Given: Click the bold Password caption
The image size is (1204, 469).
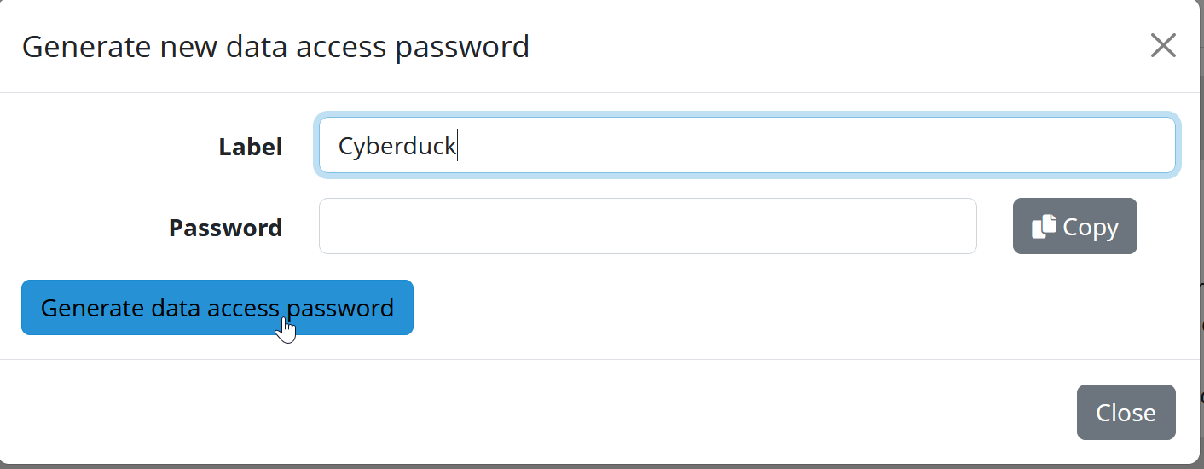Looking at the screenshot, I should point(225,228).
